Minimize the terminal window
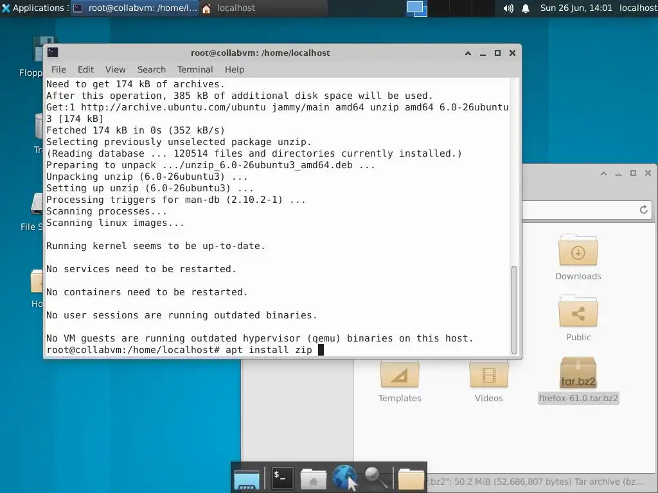The height and width of the screenshot is (493, 658). (483, 53)
